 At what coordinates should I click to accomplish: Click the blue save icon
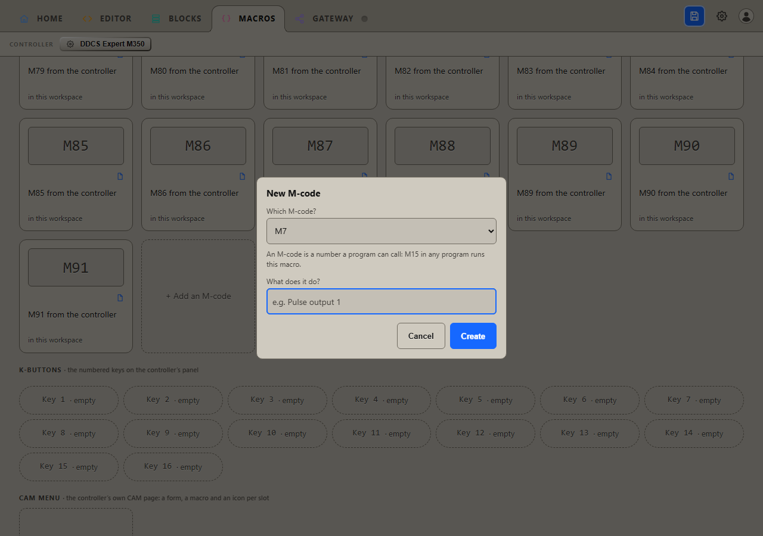[x=694, y=16]
